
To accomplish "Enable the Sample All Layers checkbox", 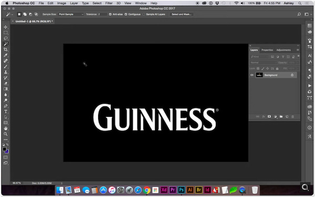I will [144, 14].
